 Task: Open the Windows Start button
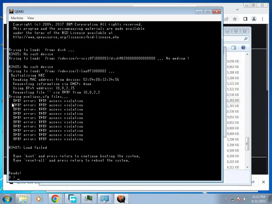click(x=7, y=199)
